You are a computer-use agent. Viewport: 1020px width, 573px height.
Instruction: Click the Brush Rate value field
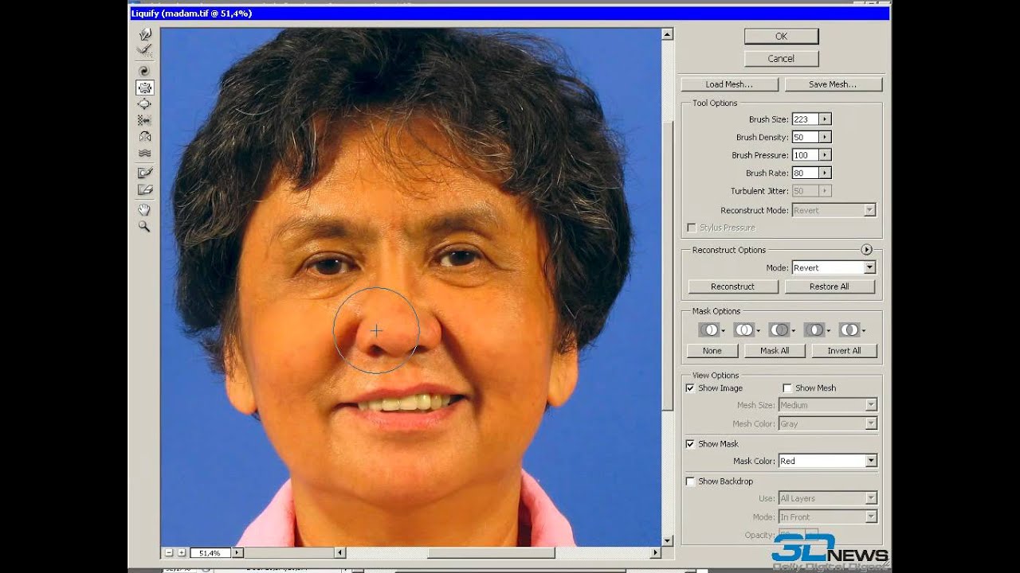805,173
